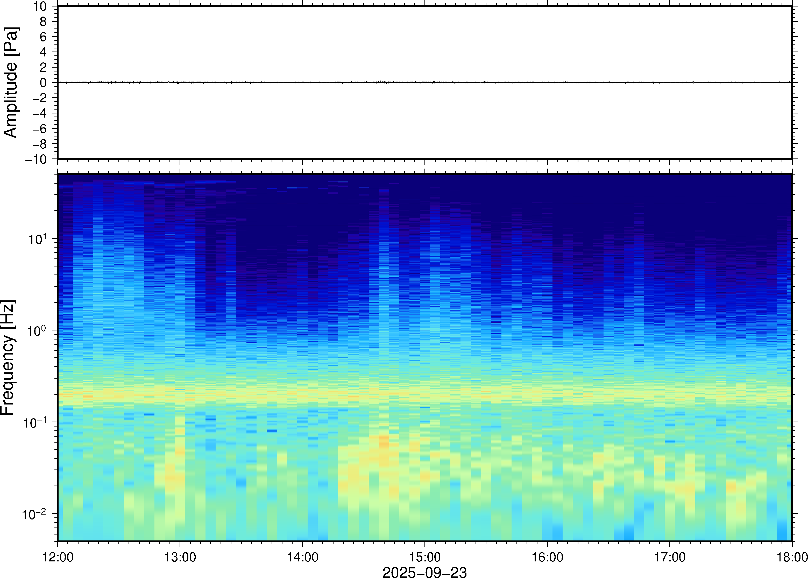
Task: Click the 6 amplitude tick label
Action: 43,37
